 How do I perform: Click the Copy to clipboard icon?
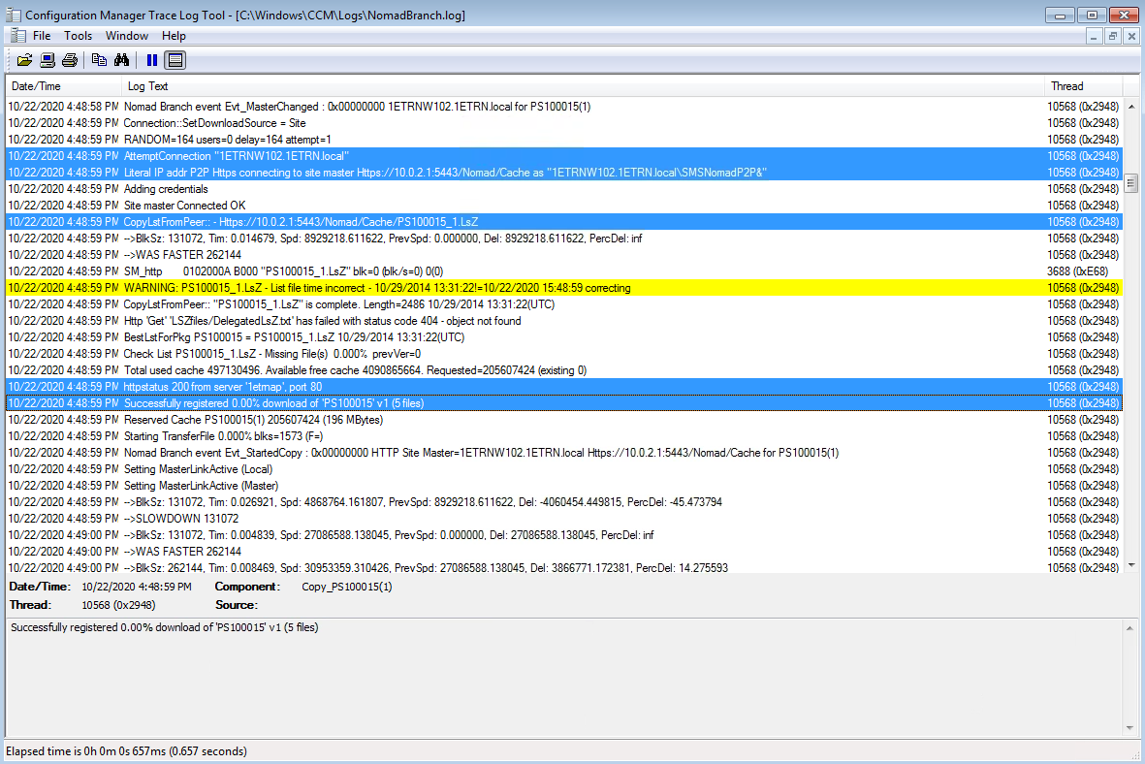click(x=99, y=60)
